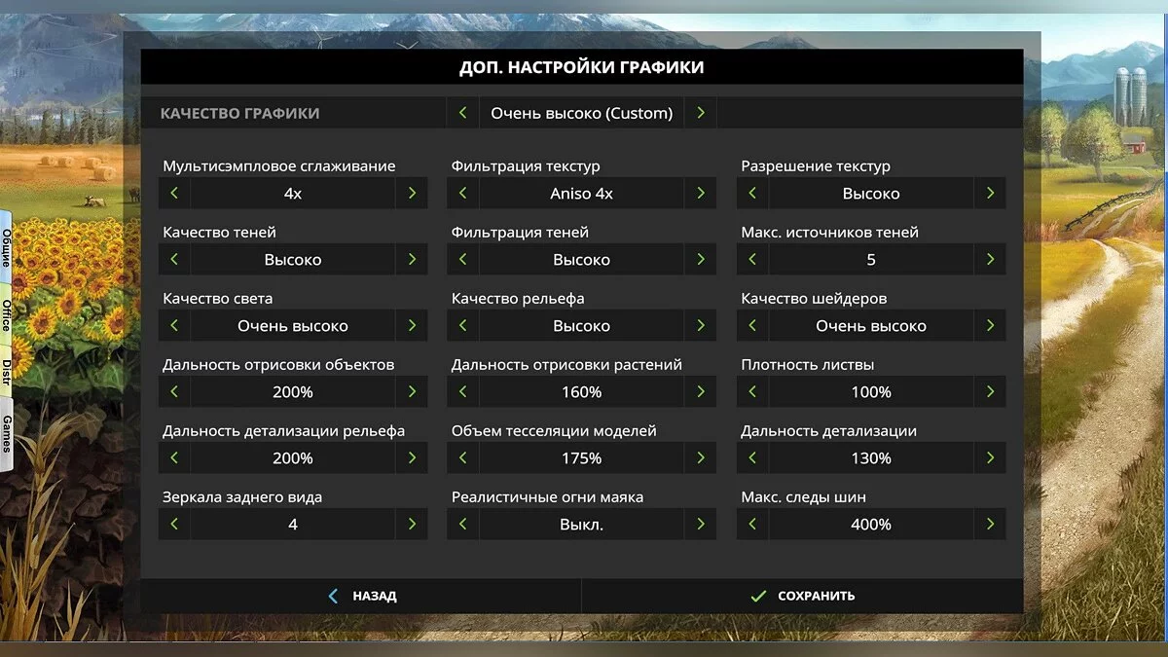
Task: Increase multisample anti-aliasing above 4x
Action: click(x=413, y=193)
